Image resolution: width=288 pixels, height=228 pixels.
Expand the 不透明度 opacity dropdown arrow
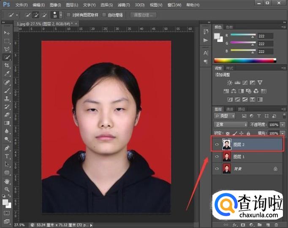click(x=282, y=125)
